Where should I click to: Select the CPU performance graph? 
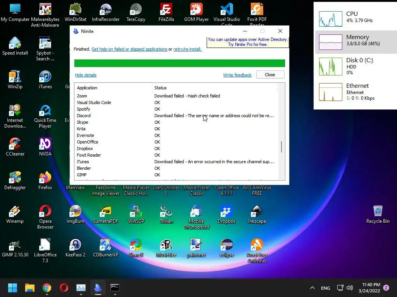pyautogui.click(x=330, y=19)
